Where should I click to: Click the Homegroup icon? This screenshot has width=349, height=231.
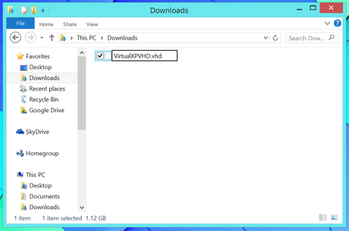pyautogui.click(x=20, y=153)
